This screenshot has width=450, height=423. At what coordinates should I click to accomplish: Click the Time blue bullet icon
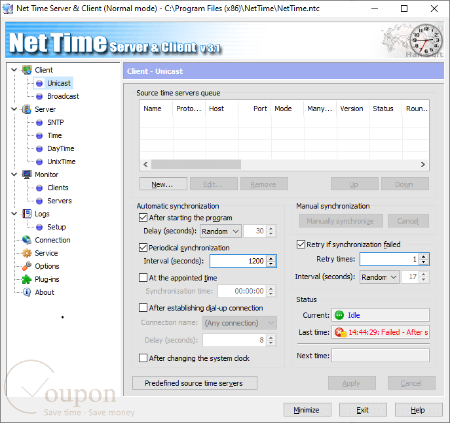39,135
